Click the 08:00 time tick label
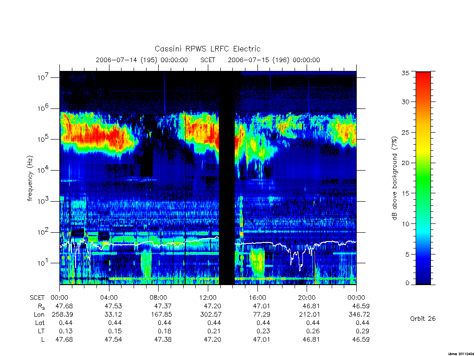This screenshot has height=356, width=475. pyautogui.click(x=159, y=298)
